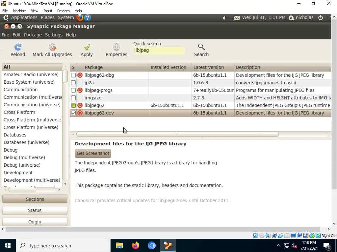Image resolution: width=337 pixels, height=252 pixels.
Task: Open VirtualBox Devices menu
Action: (64, 11)
